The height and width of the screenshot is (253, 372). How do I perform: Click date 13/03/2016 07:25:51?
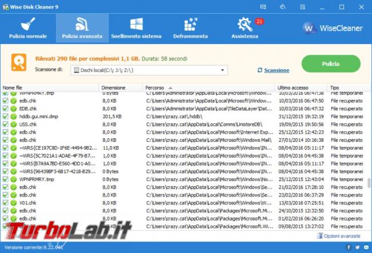pos(301,203)
